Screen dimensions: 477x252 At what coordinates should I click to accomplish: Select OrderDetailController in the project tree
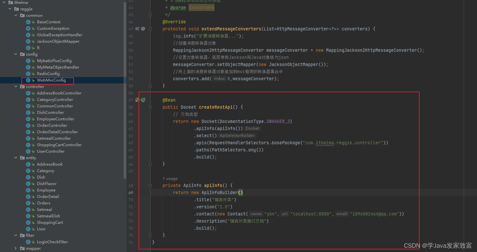click(x=57, y=132)
